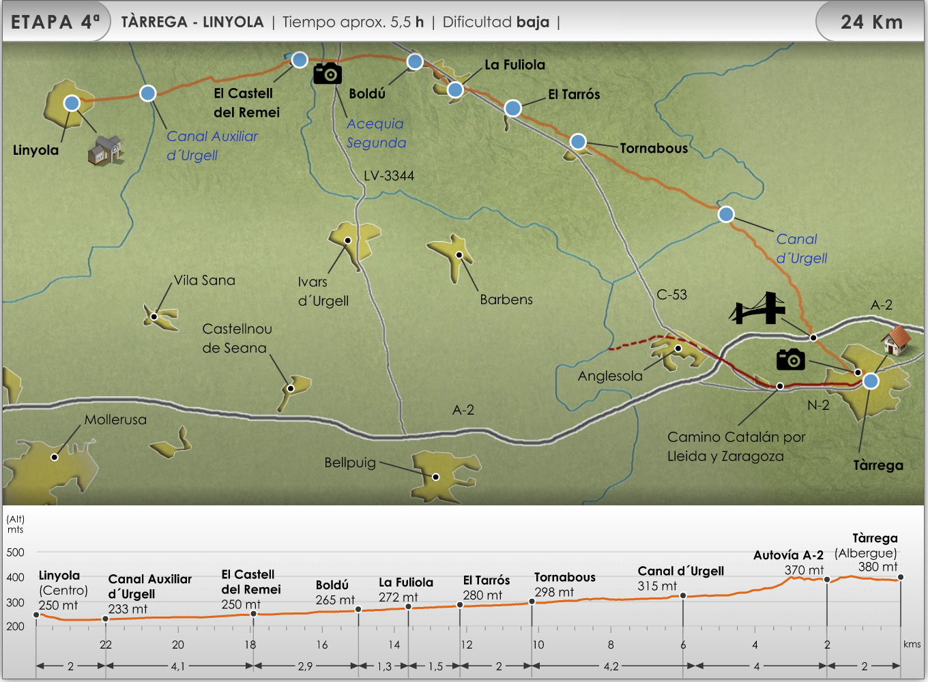Select the blue waypoint marker at Tàrrega
Screen dimensions: 928x682
click(871, 381)
